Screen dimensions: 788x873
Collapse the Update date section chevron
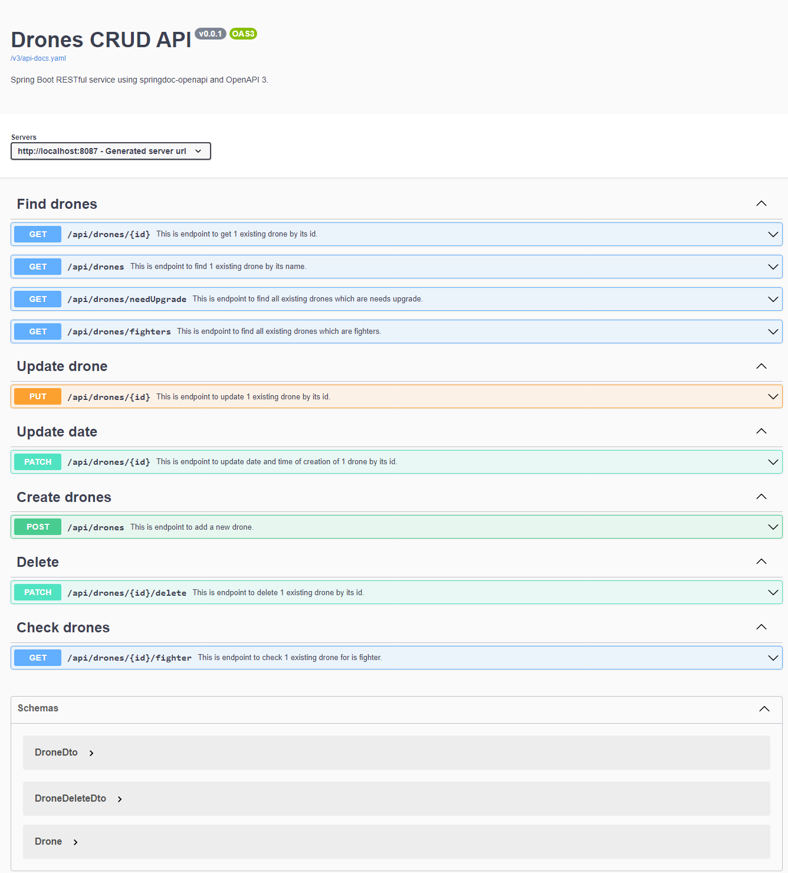pos(761,431)
